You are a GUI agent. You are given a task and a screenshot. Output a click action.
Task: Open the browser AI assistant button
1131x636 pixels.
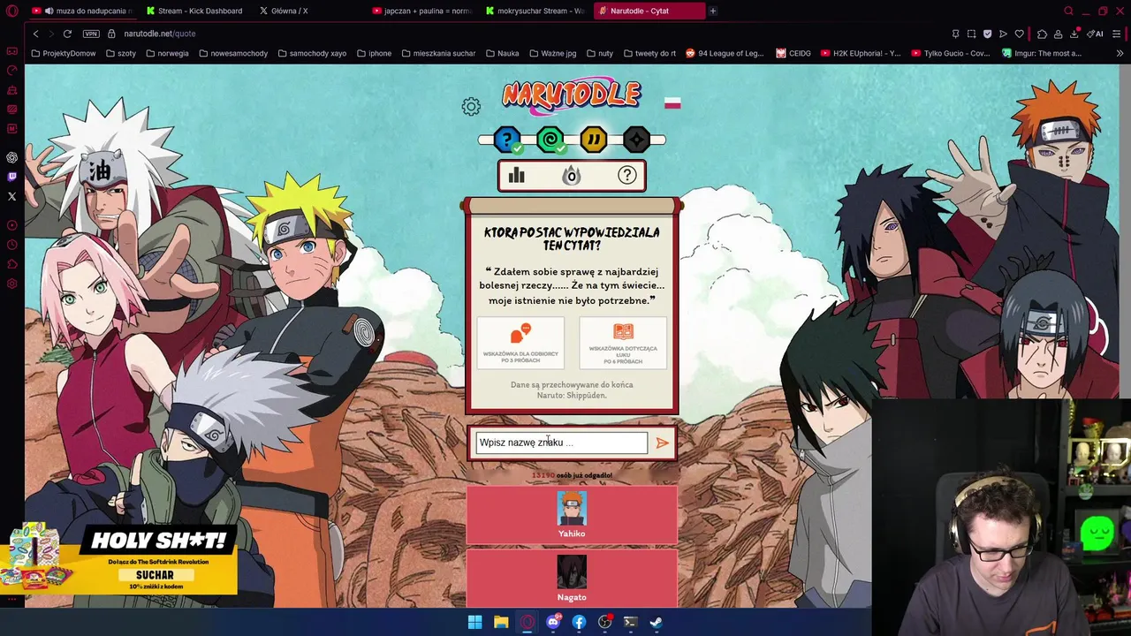pyautogui.click(x=1095, y=34)
